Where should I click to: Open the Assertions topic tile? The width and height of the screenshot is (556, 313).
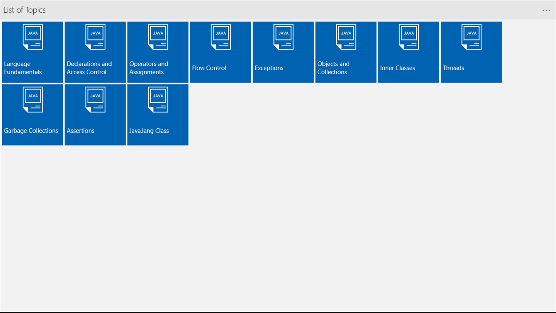point(95,115)
